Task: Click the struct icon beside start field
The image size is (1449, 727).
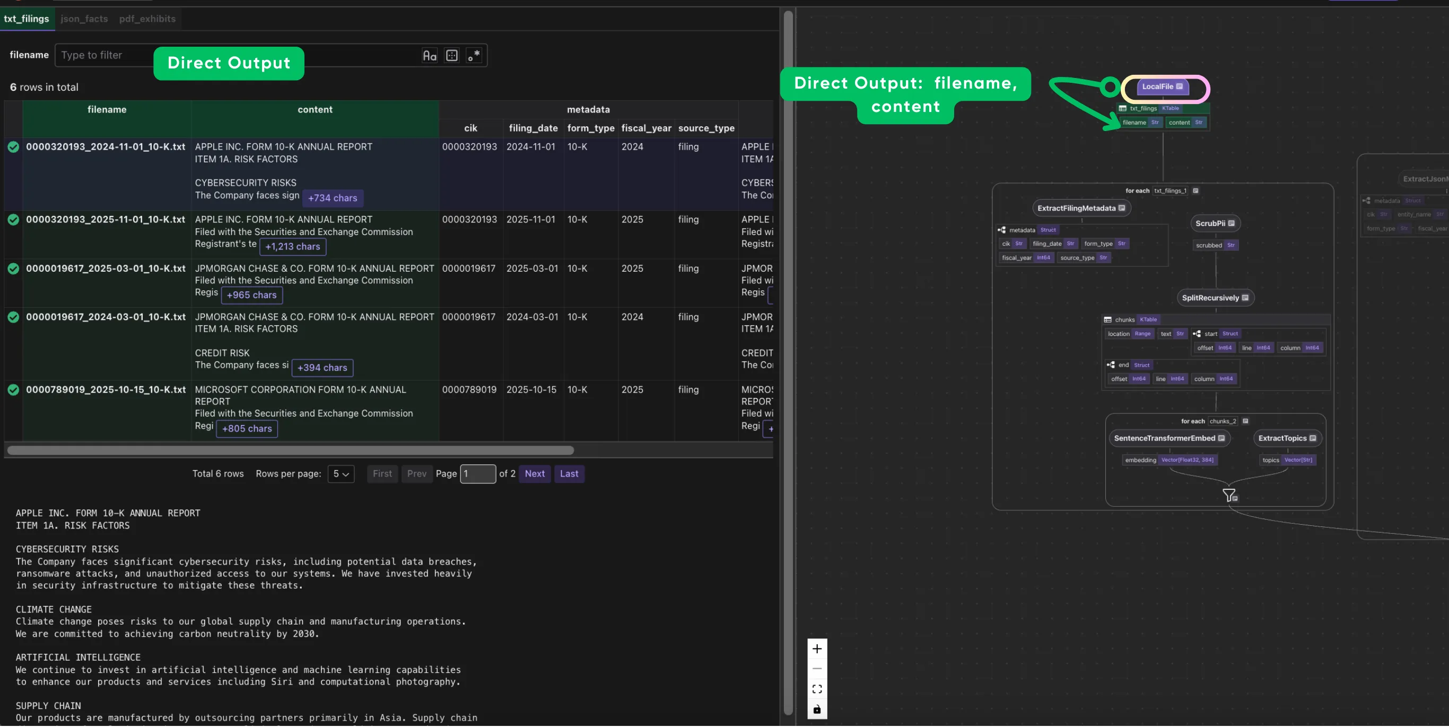Action: pyautogui.click(x=1197, y=334)
